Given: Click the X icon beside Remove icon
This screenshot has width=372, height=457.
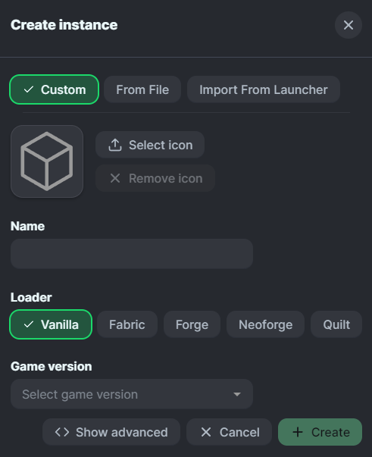Looking at the screenshot, I should coord(115,178).
